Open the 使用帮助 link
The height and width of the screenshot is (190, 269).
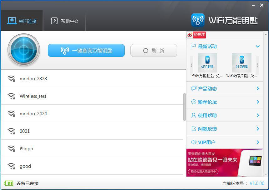tap(207, 116)
